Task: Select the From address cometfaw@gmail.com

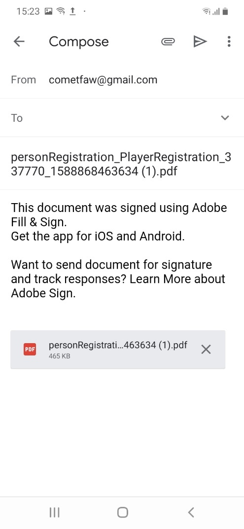Action: pos(103,80)
